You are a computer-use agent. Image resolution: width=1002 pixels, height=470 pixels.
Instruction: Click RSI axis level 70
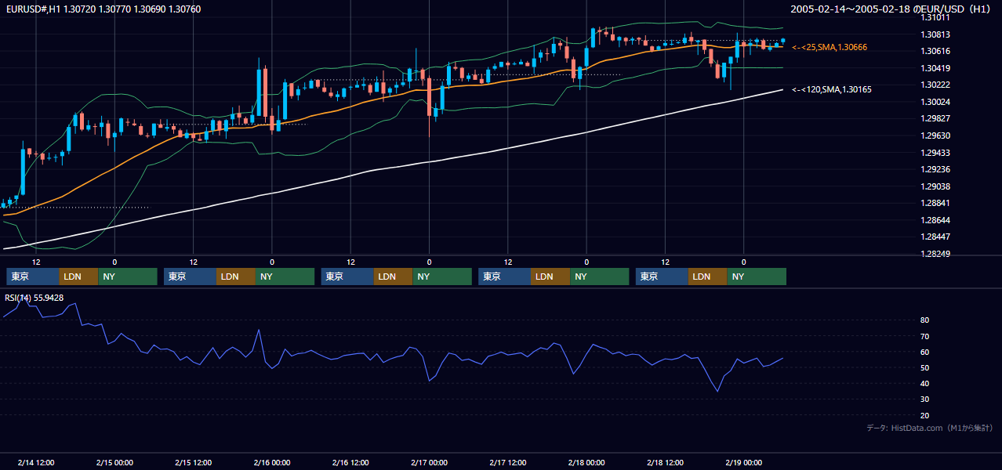[x=925, y=336]
